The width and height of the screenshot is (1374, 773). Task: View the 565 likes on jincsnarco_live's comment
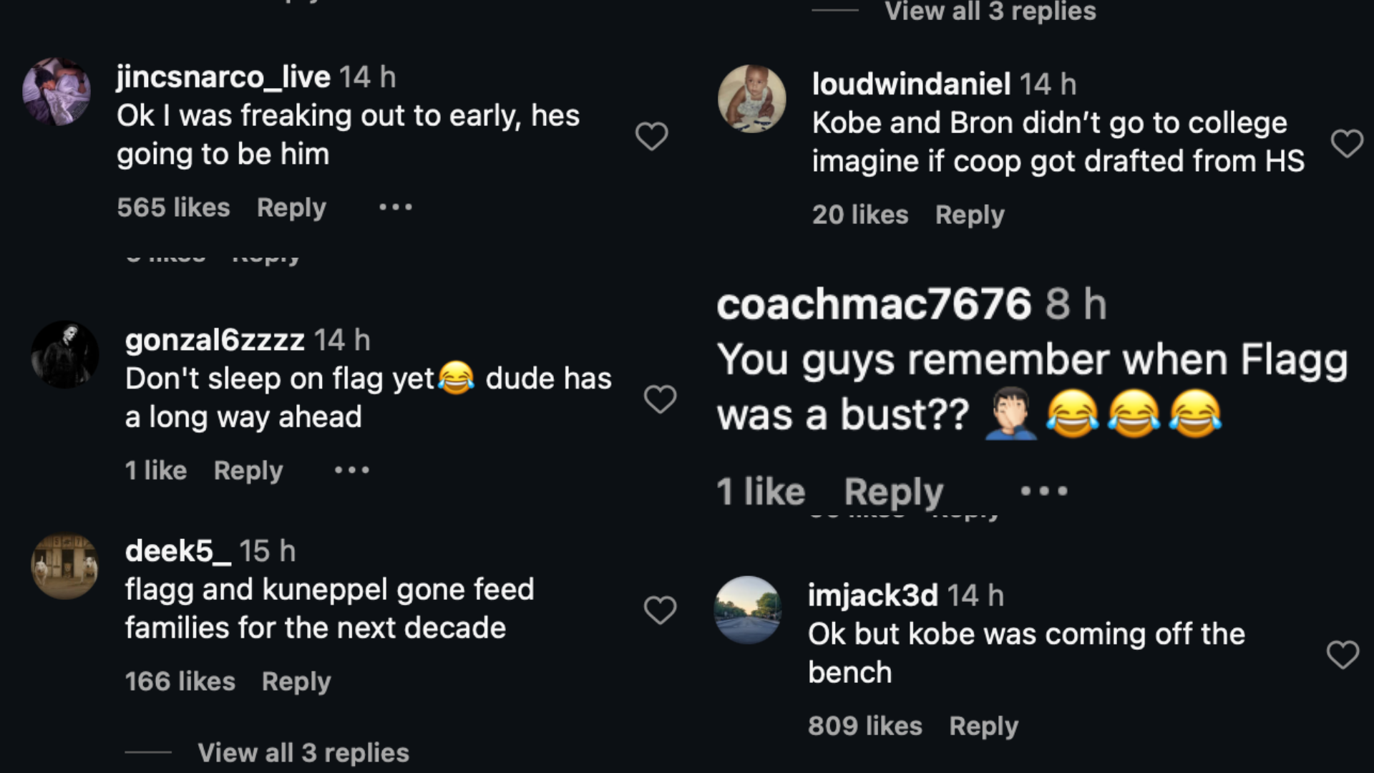click(x=173, y=208)
